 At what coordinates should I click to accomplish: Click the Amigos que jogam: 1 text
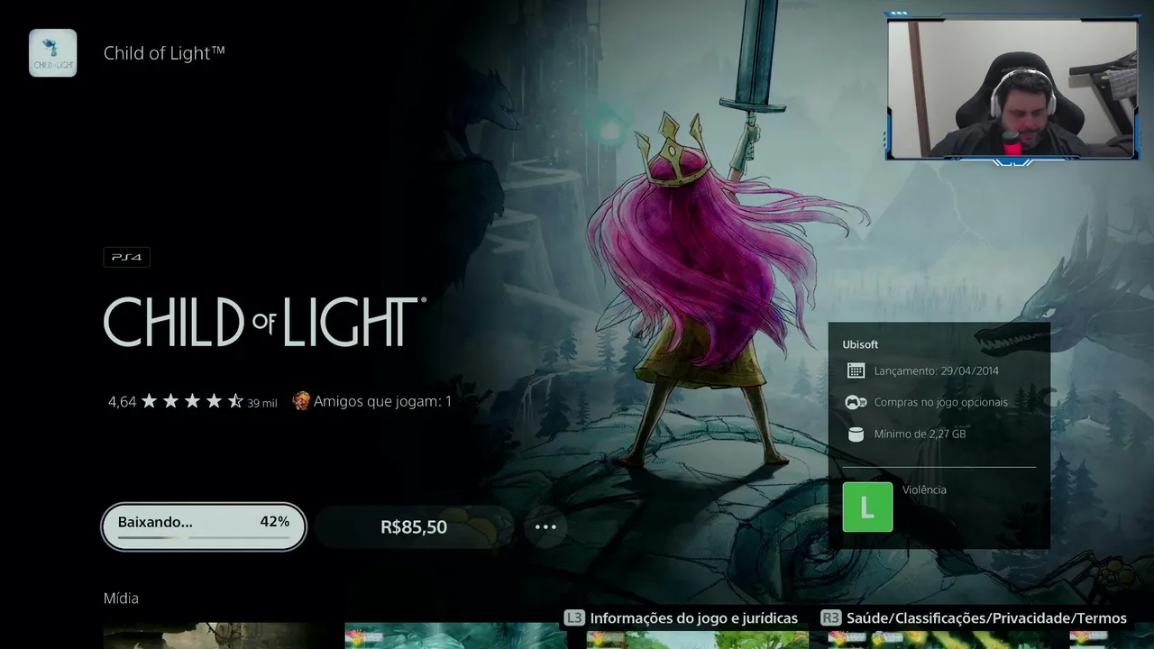coord(383,401)
